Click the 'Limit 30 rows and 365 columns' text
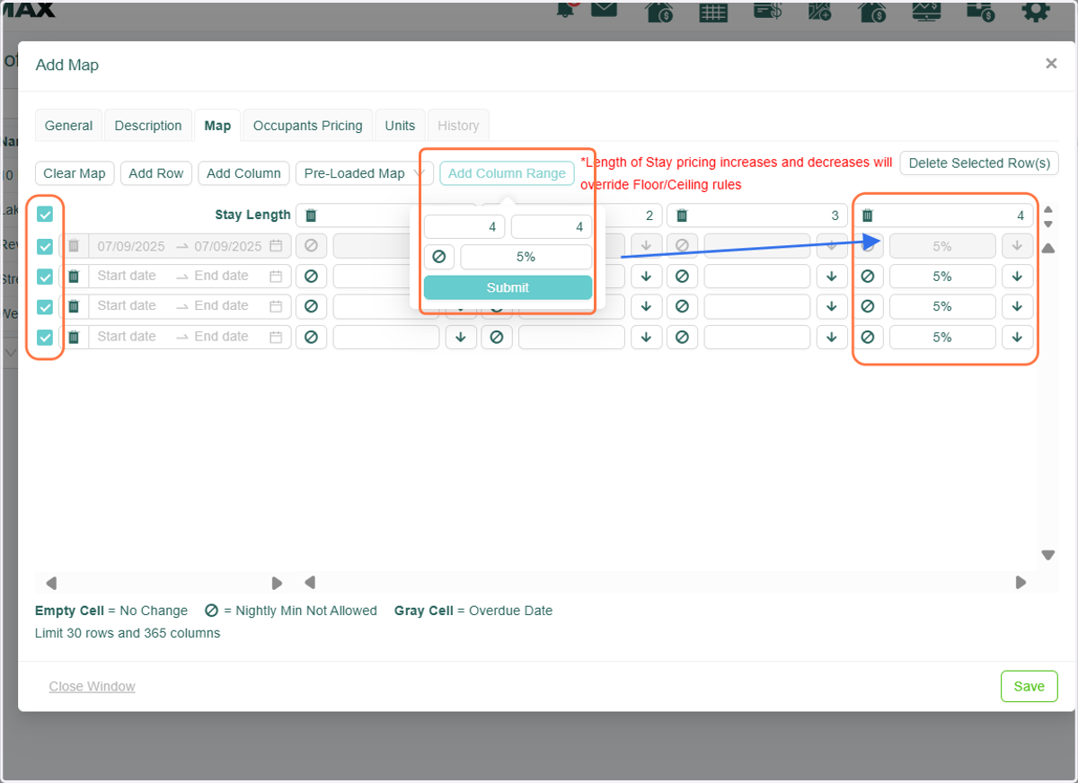This screenshot has width=1078, height=783. (x=128, y=632)
